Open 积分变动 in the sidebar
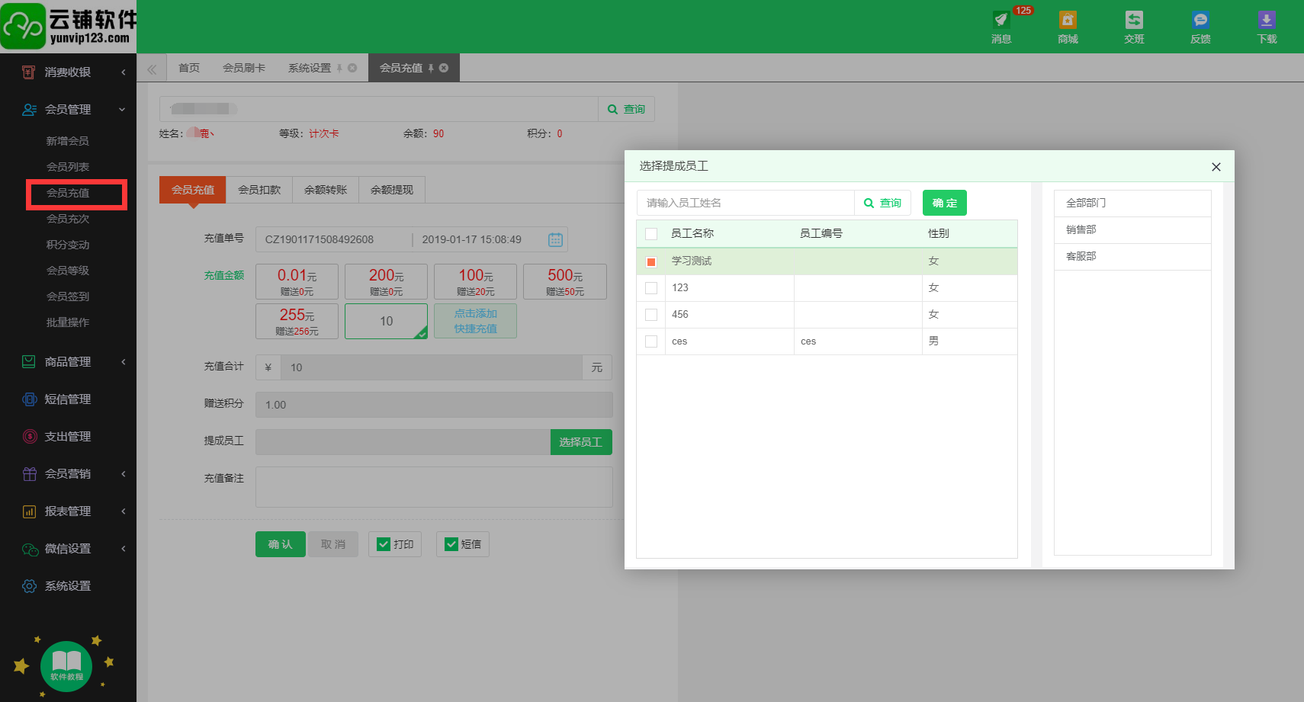Viewport: 1304px width, 702px height. [68, 245]
